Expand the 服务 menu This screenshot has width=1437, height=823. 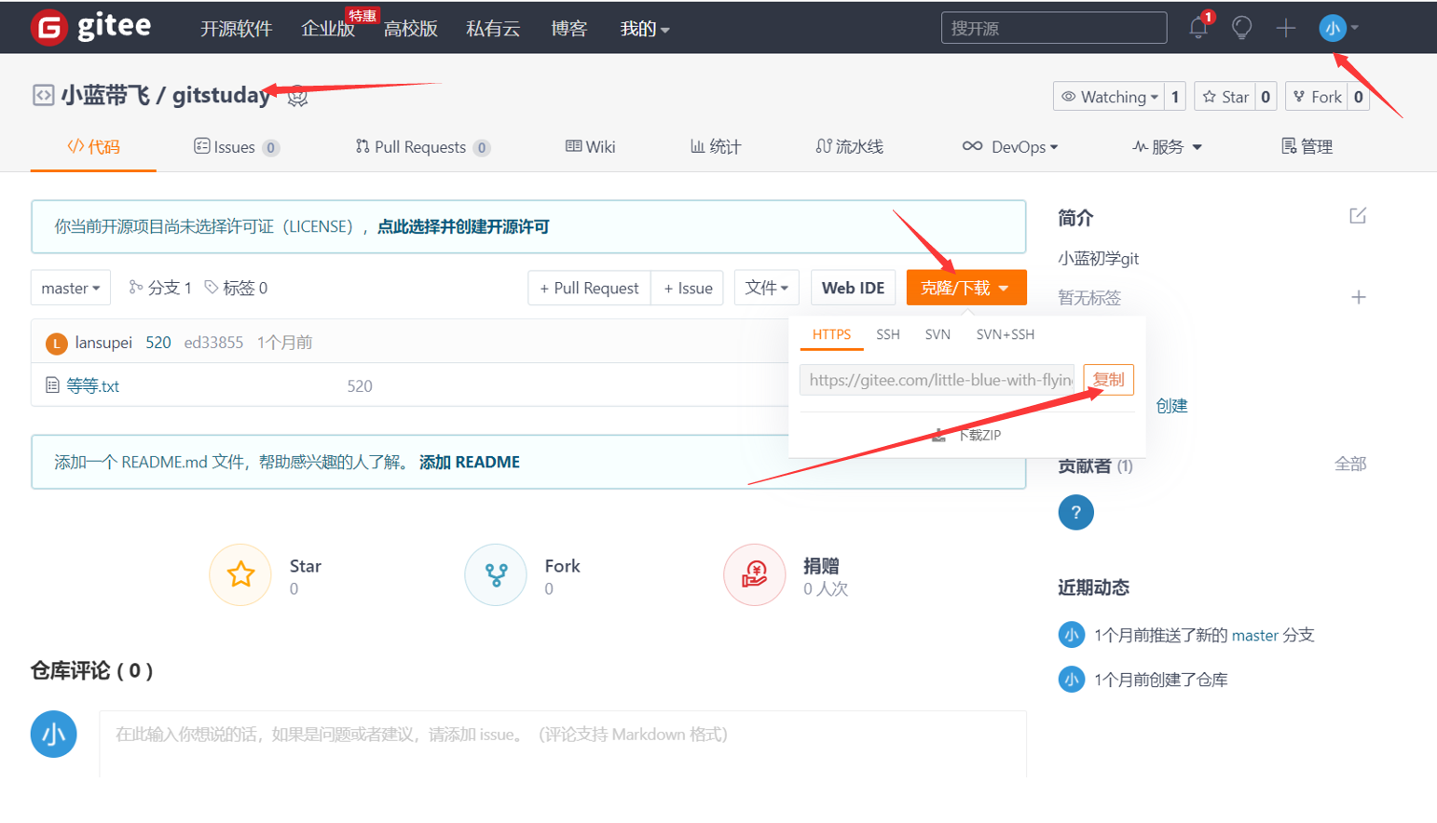coord(1167,147)
